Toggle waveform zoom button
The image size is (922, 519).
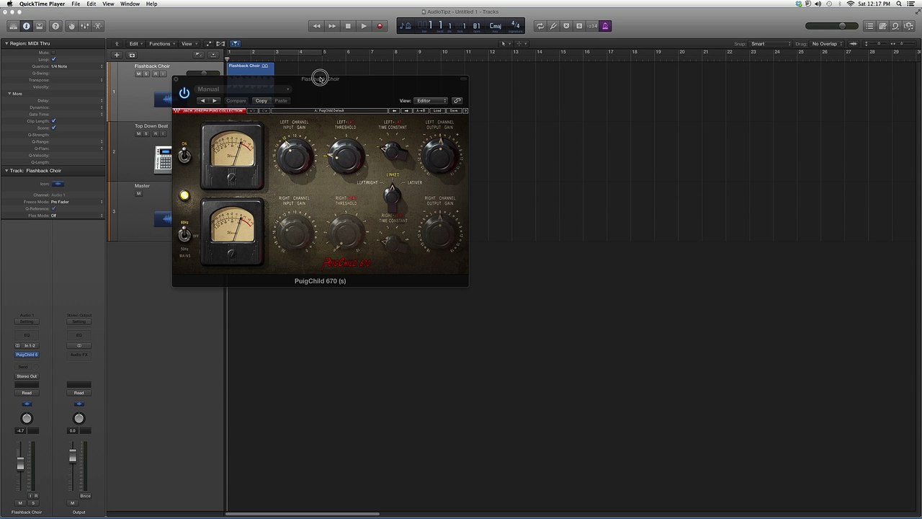click(854, 44)
